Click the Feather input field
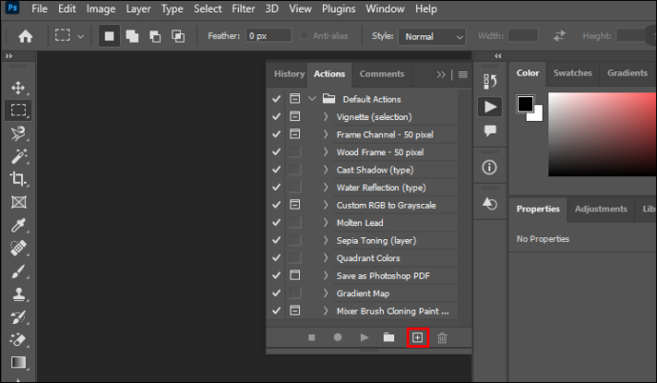Viewport: 657px width, 383px height. tap(269, 36)
